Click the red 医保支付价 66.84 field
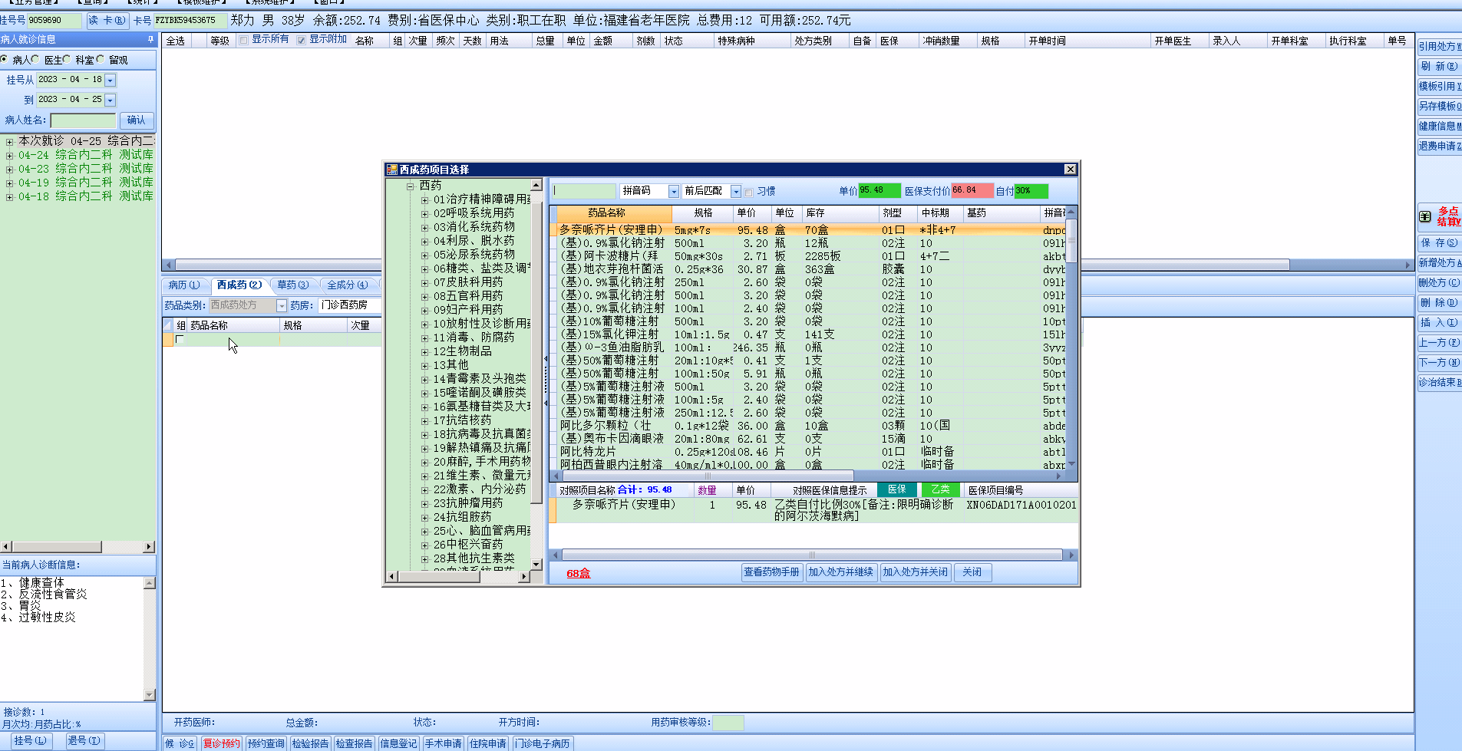 pos(972,191)
